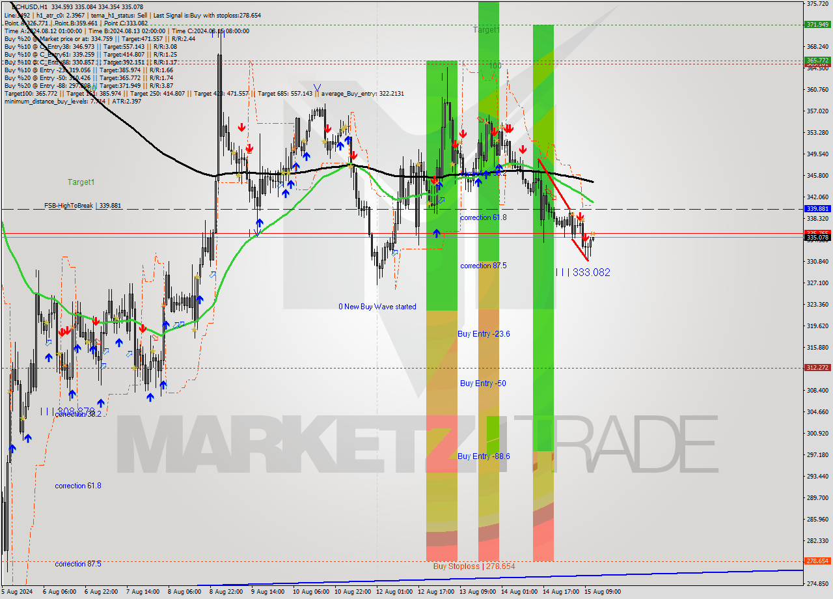Select the 289.700 price scale value
The image size is (833, 599).
point(817,498)
